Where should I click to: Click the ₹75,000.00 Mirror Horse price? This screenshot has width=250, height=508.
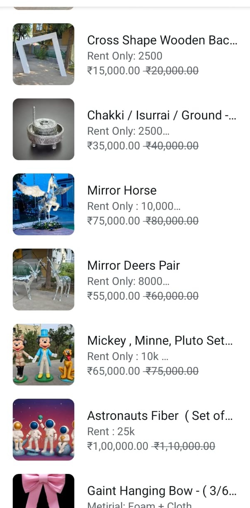(x=114, y=221)
